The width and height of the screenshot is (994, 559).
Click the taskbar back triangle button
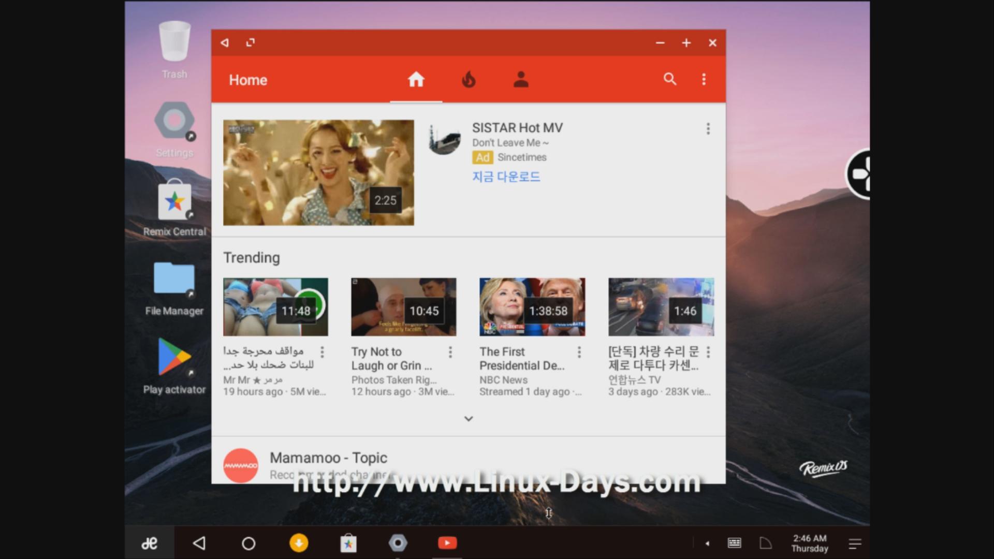199,543
